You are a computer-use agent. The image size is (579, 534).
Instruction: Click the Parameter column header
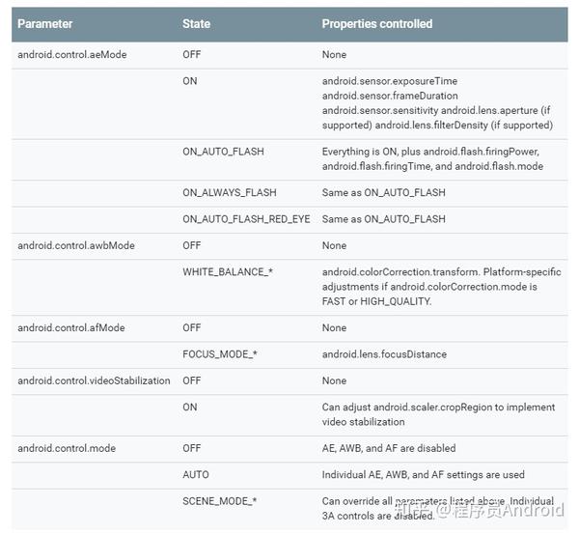[x=44, y=23]
